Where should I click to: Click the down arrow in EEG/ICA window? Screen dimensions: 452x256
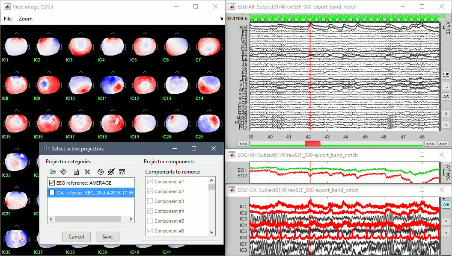click(x=446, y=232)
